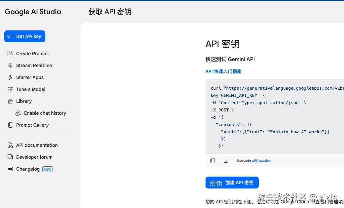Open the Create Prompt page
This screenshot has height=208, width=344.
coord(32,54)
